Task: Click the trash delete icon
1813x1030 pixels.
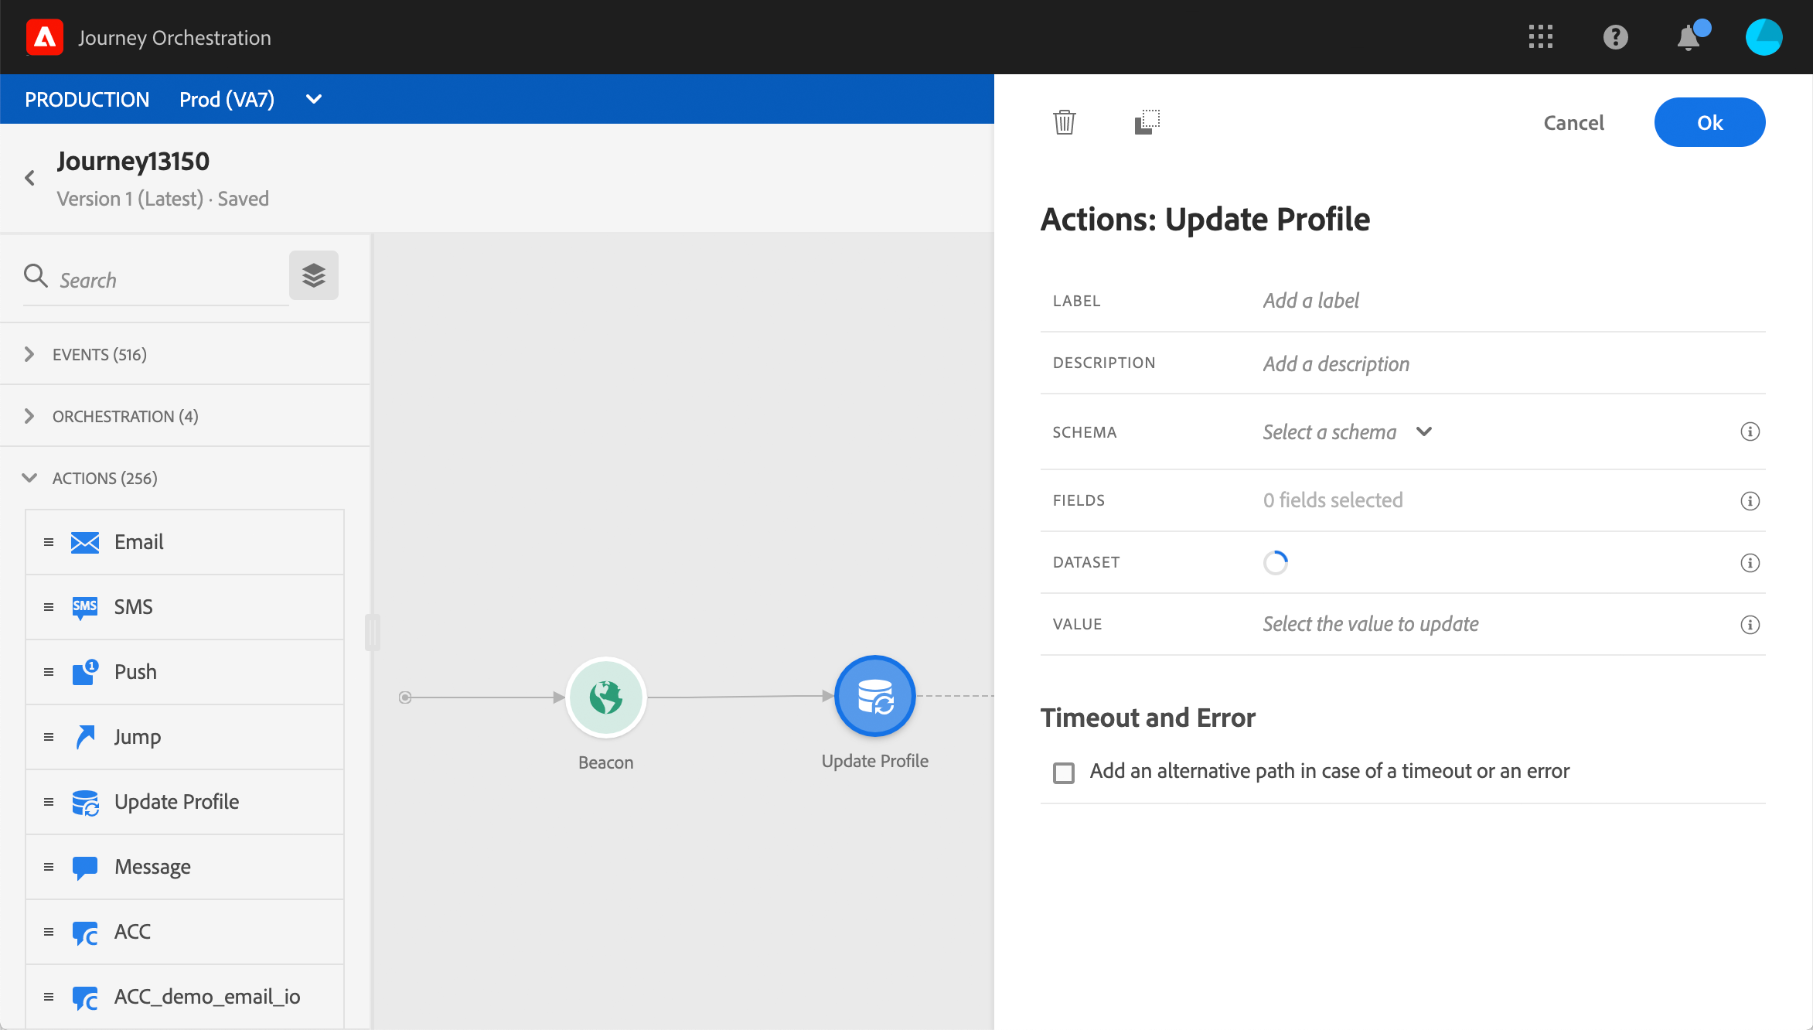Action: coord(1064,122)
